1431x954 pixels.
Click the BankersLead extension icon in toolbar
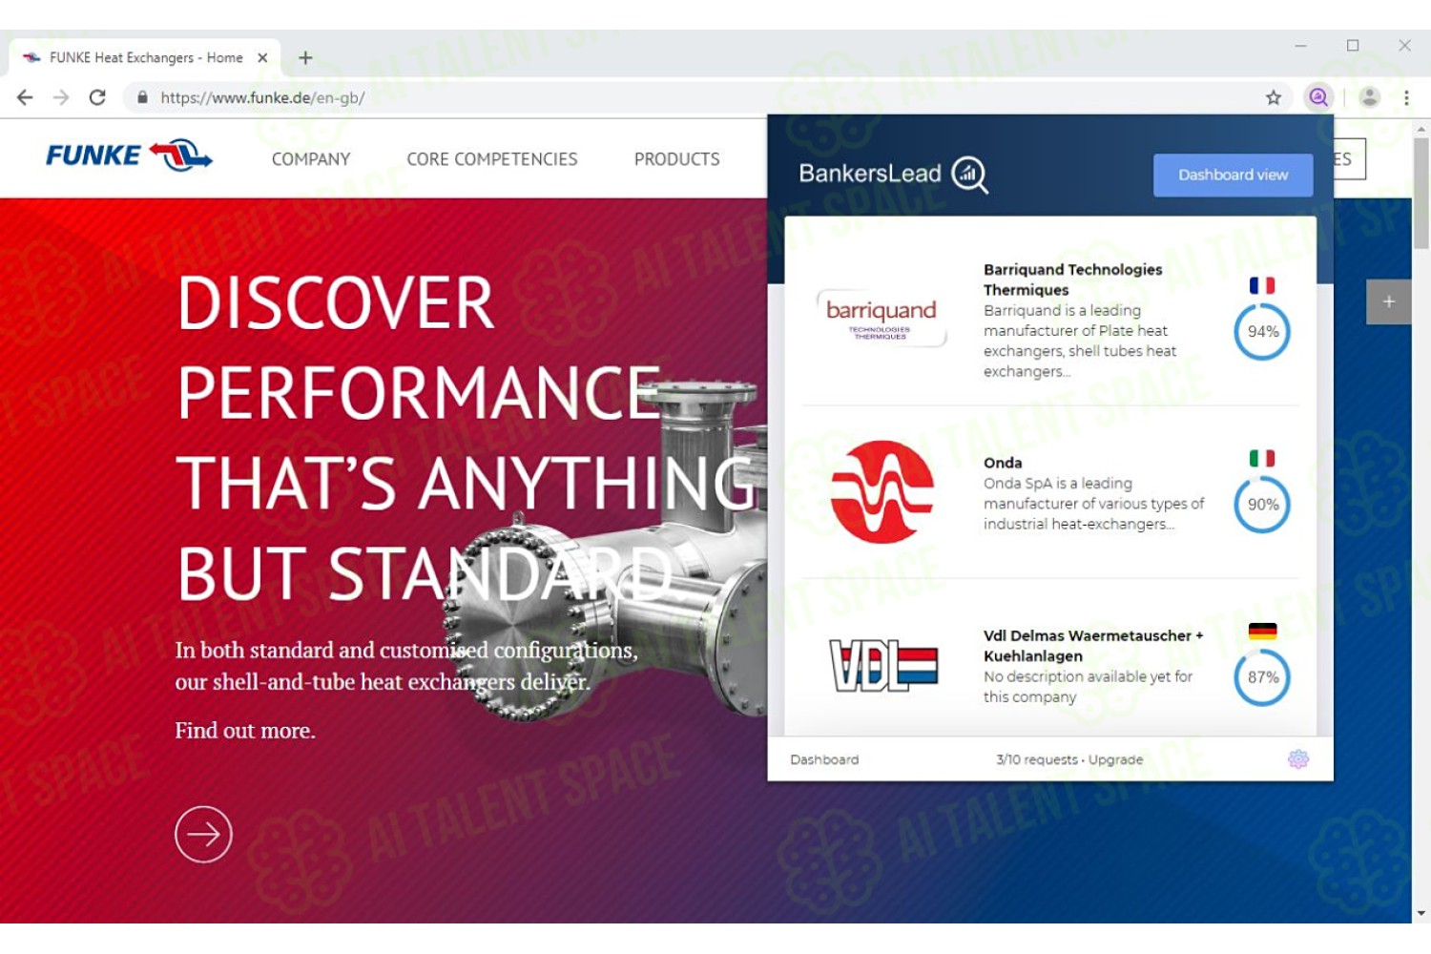coord(1318,97)
